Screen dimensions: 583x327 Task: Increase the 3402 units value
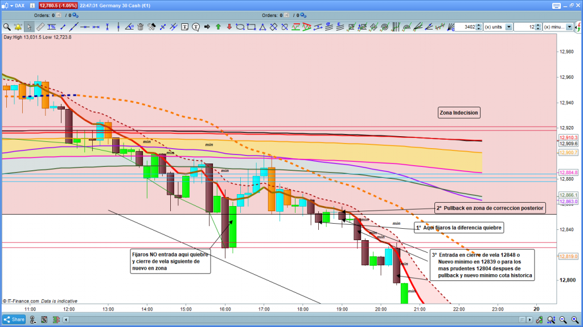[x=479, y=25]
